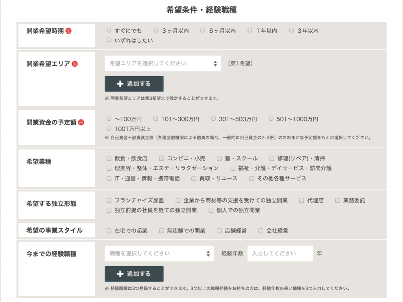Check the 業務委託 checkbox
The image size is (403, 302).
pyautogui.click(x=338, y=201)
